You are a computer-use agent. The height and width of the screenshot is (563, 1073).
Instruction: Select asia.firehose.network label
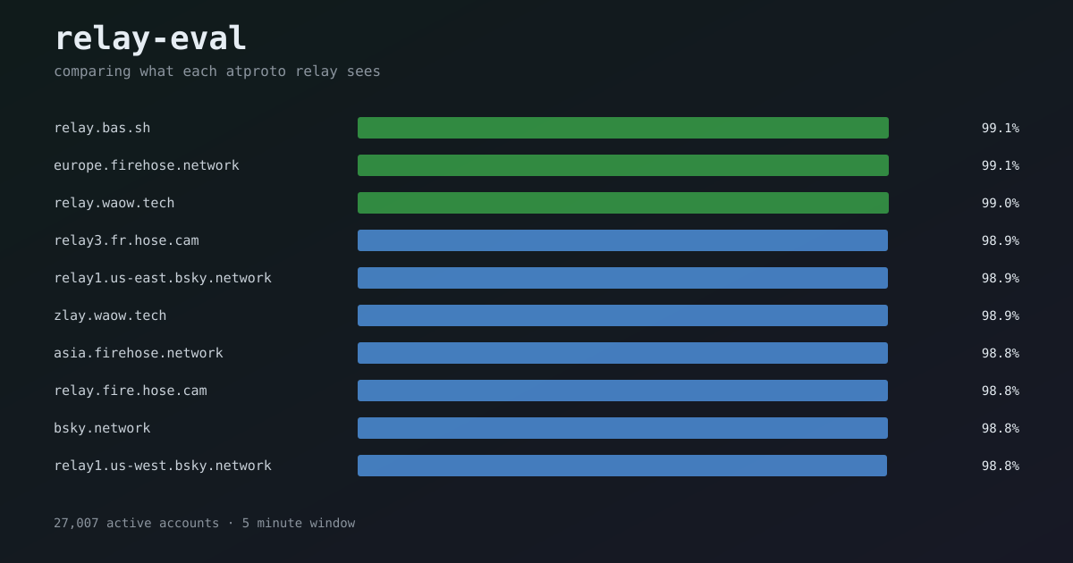click(x=139, y=353)
